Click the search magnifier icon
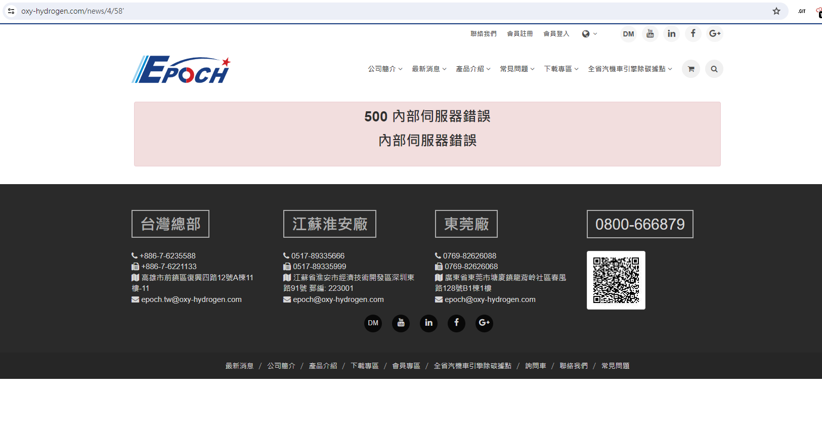The image size is (822, 432). tap(714, 69)
